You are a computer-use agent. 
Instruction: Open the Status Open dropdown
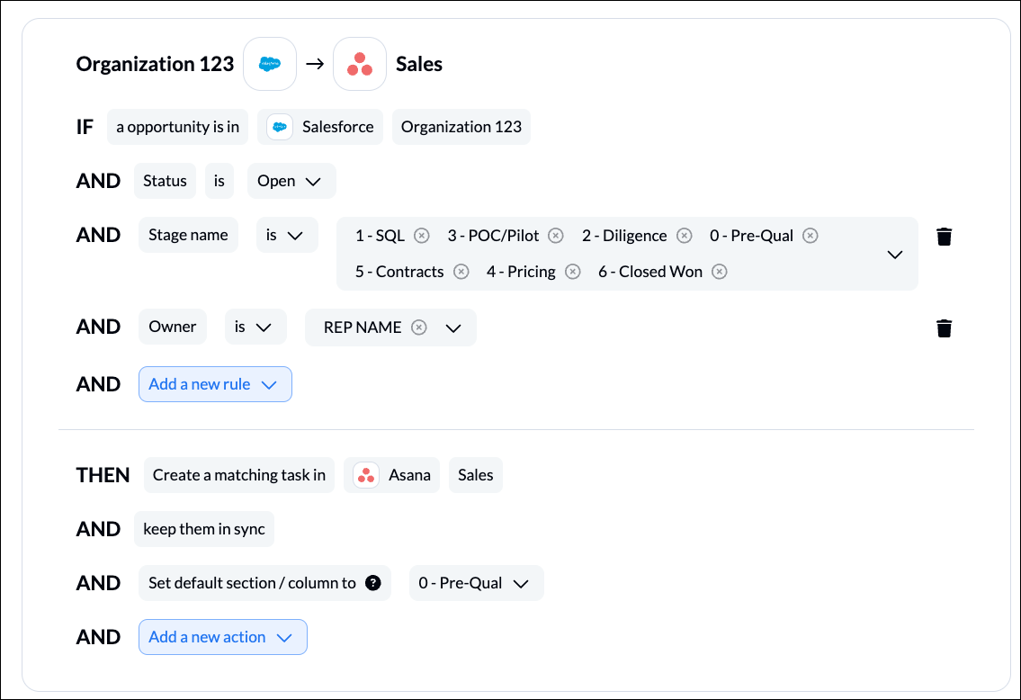(x=291, y=181)
